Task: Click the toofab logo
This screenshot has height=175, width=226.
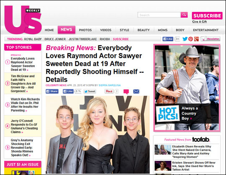Action: (x=201, y=139)
